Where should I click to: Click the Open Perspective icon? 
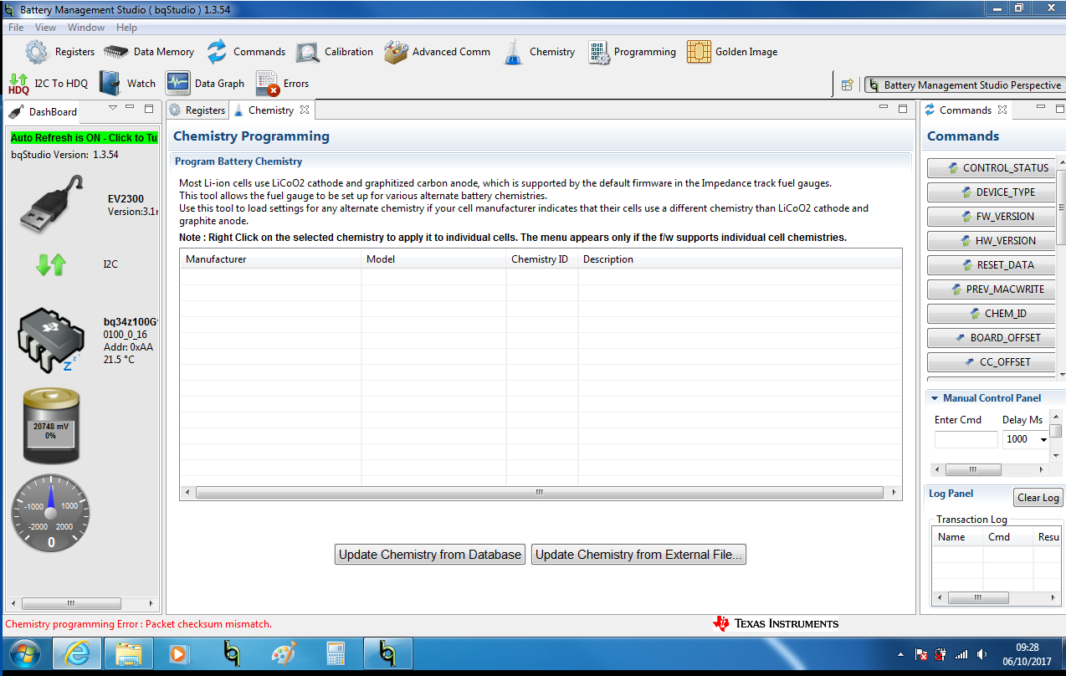tap(847, 84)
